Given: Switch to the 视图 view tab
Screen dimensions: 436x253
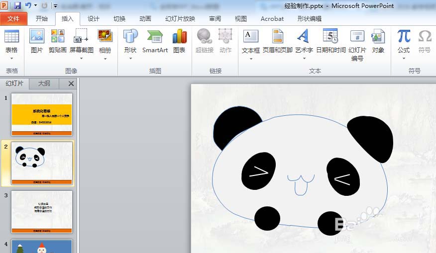Looking at the screenshot, I should 241,18.
